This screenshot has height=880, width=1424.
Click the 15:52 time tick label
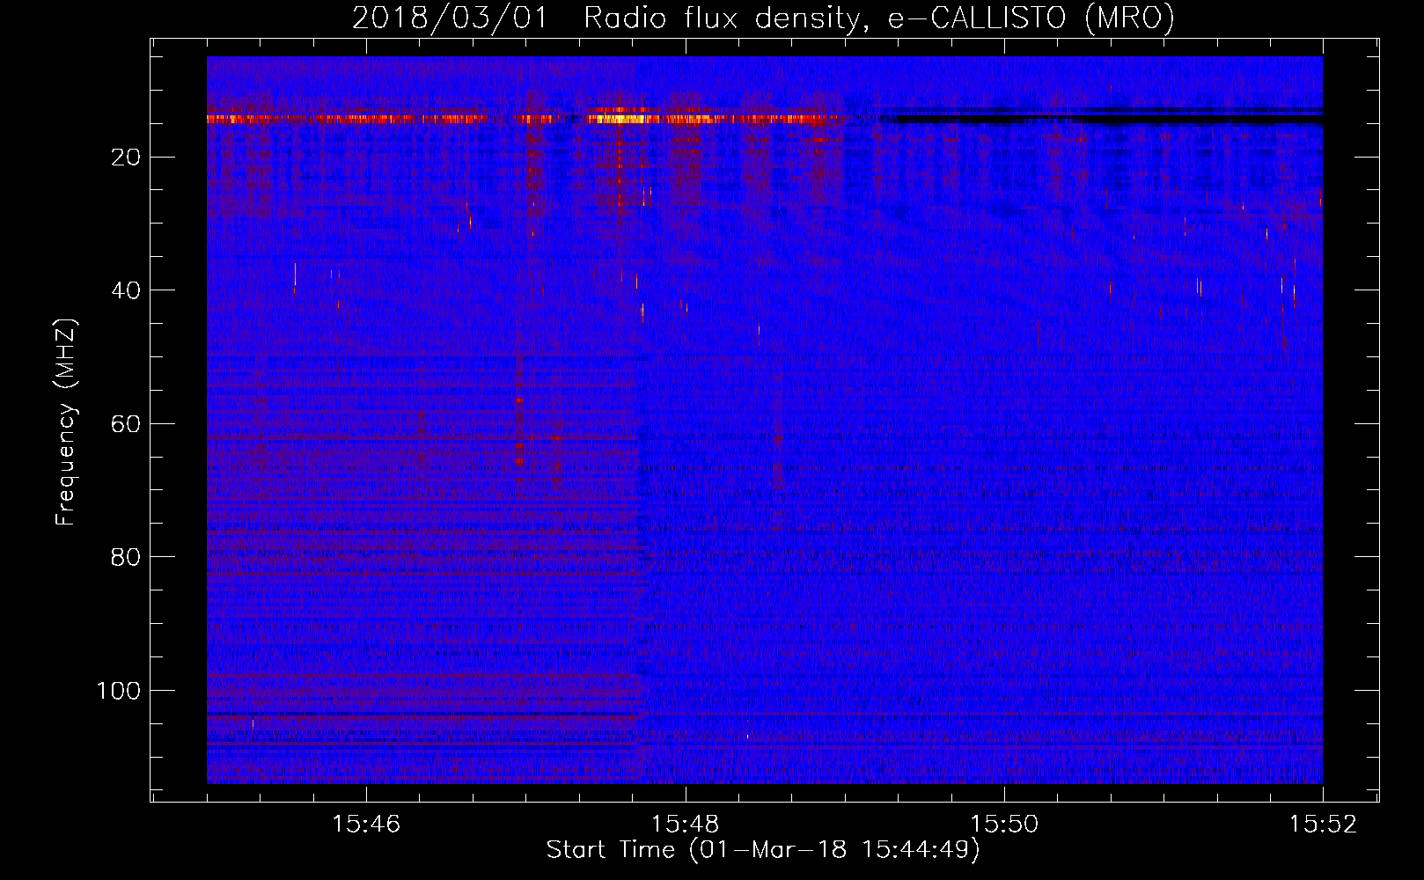pos(1324,824)
